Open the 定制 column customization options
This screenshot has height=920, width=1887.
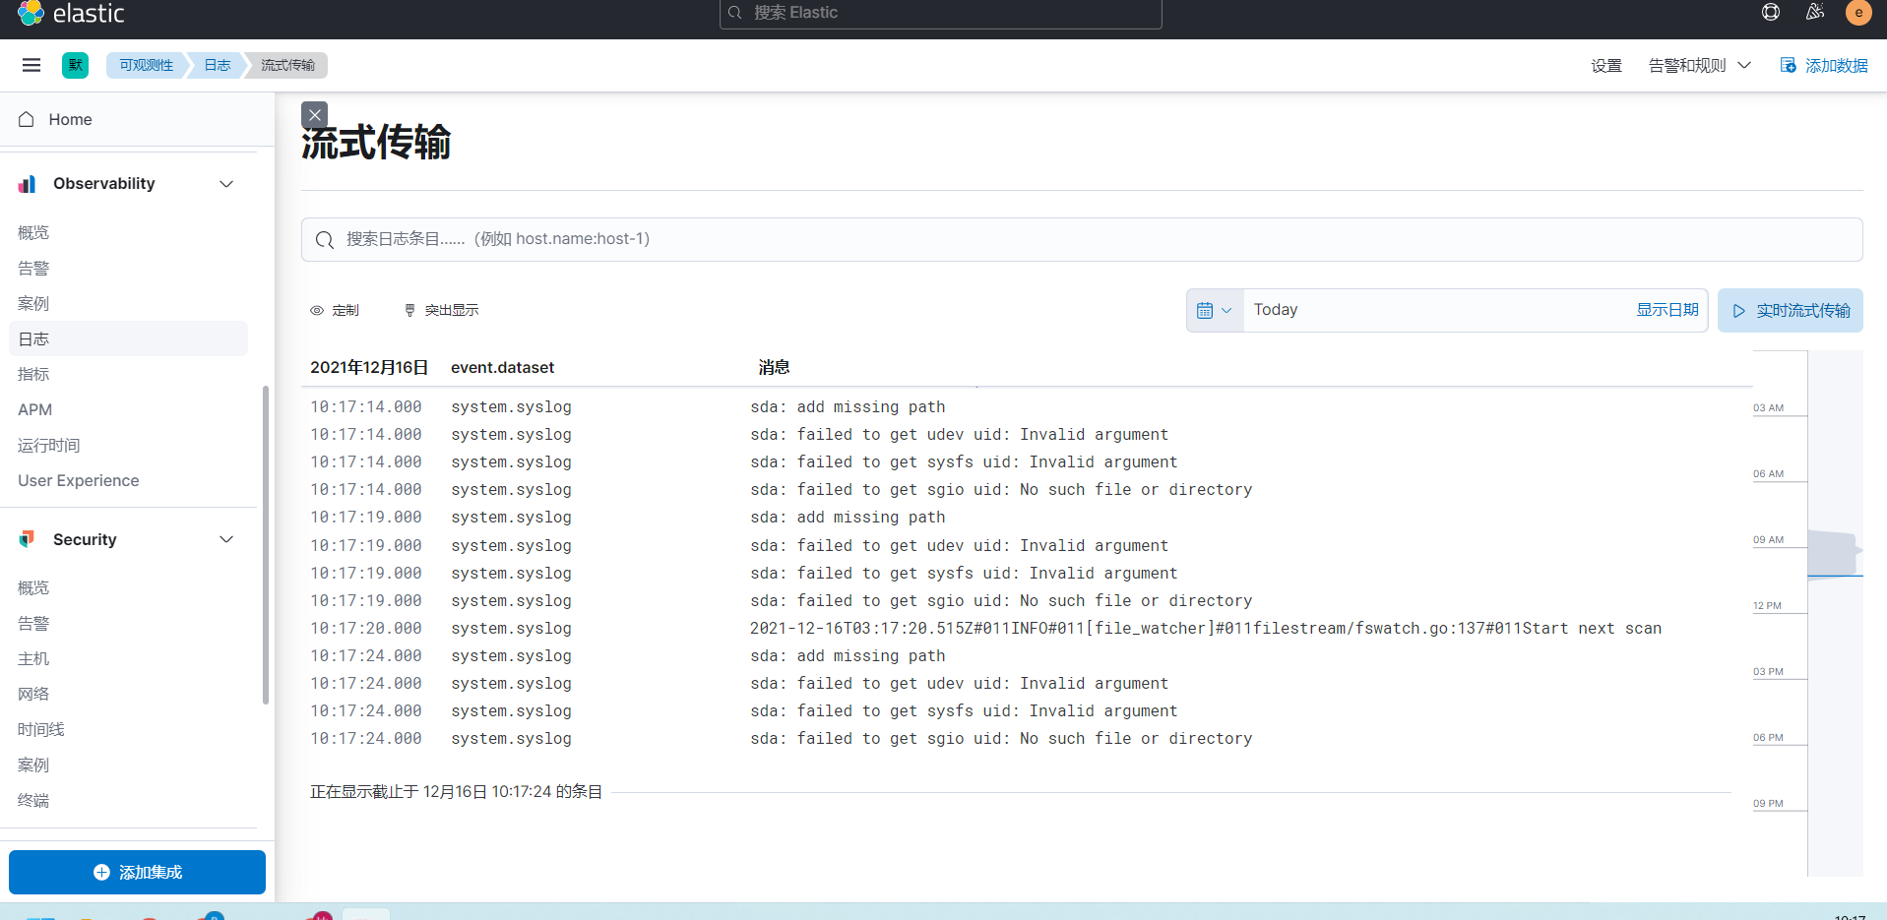tap(335, 310)
